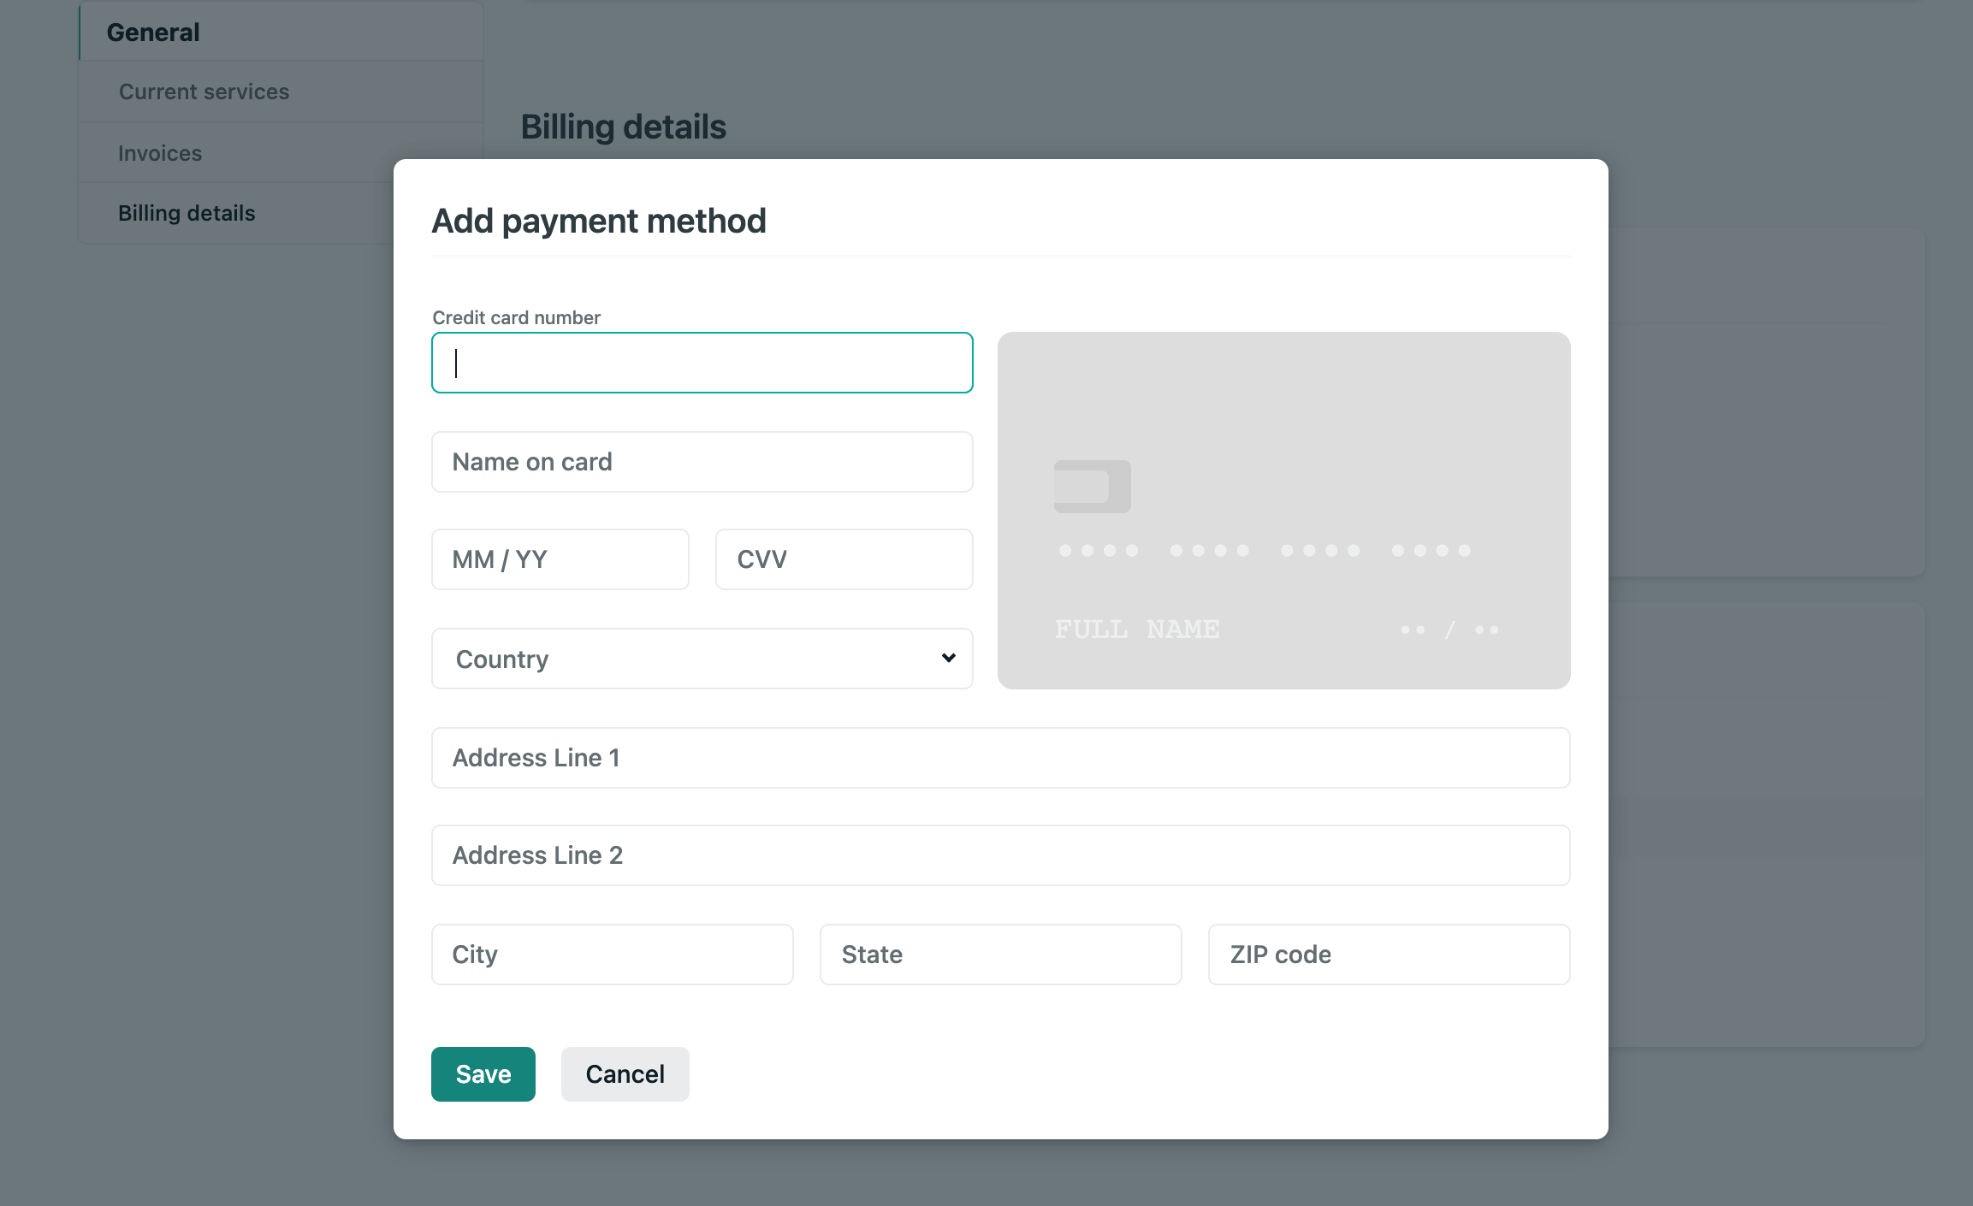This screenshot has width=1973, height=1206.
Task: Cancel adding payment method
Action: pos(625,1074)
